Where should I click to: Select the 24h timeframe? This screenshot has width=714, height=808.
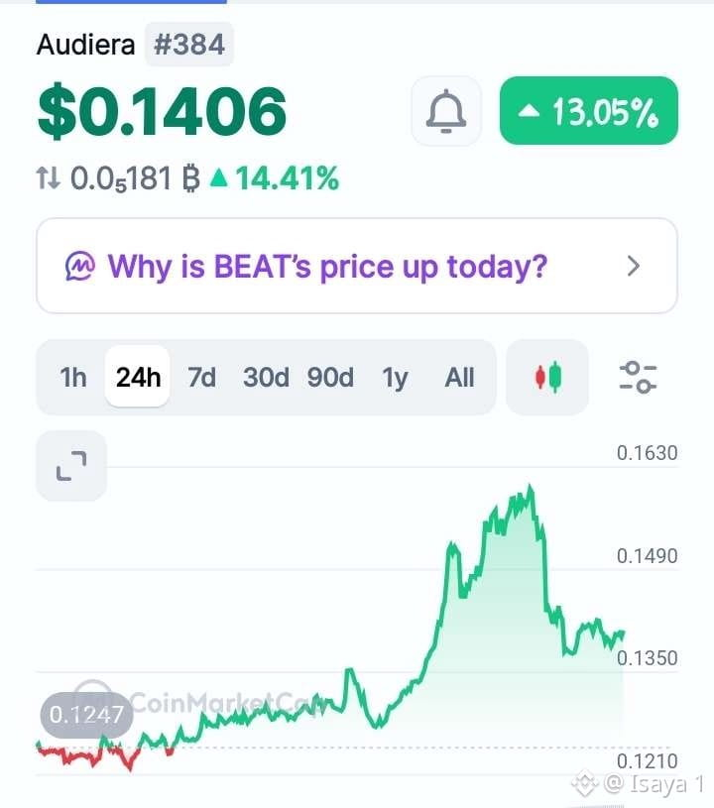[x=138, y=377]
